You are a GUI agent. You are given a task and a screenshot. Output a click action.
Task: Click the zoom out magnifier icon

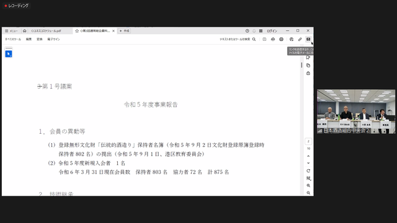click(x=308, y=193)
